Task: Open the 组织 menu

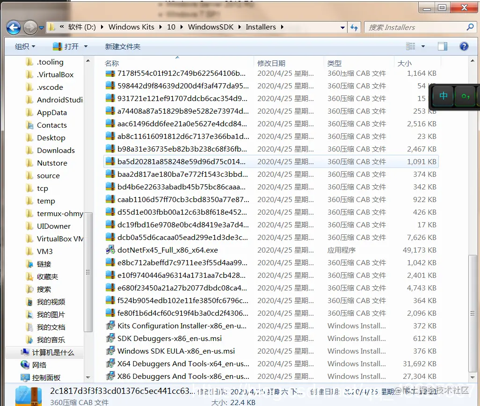Action: [x=25, y=46]
